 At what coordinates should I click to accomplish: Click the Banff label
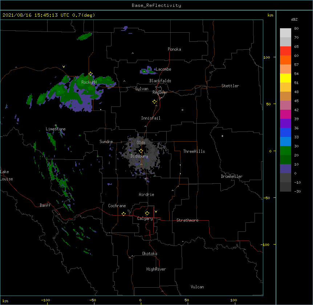coord(45,205)
